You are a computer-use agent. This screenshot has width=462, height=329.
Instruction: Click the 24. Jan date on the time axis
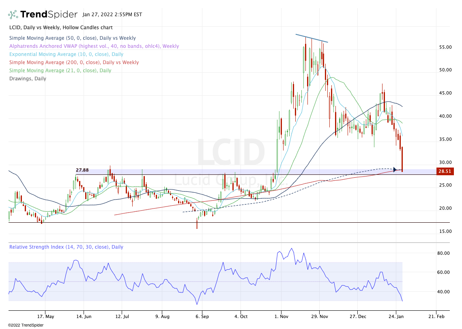point(397,316)
